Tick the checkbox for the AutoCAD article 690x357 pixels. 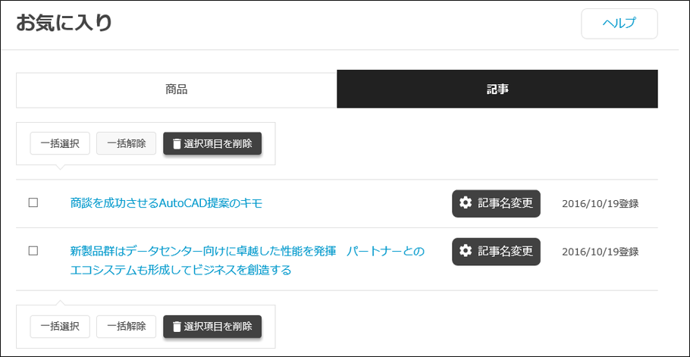(33, 203)
